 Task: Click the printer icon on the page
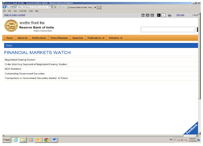169,15
